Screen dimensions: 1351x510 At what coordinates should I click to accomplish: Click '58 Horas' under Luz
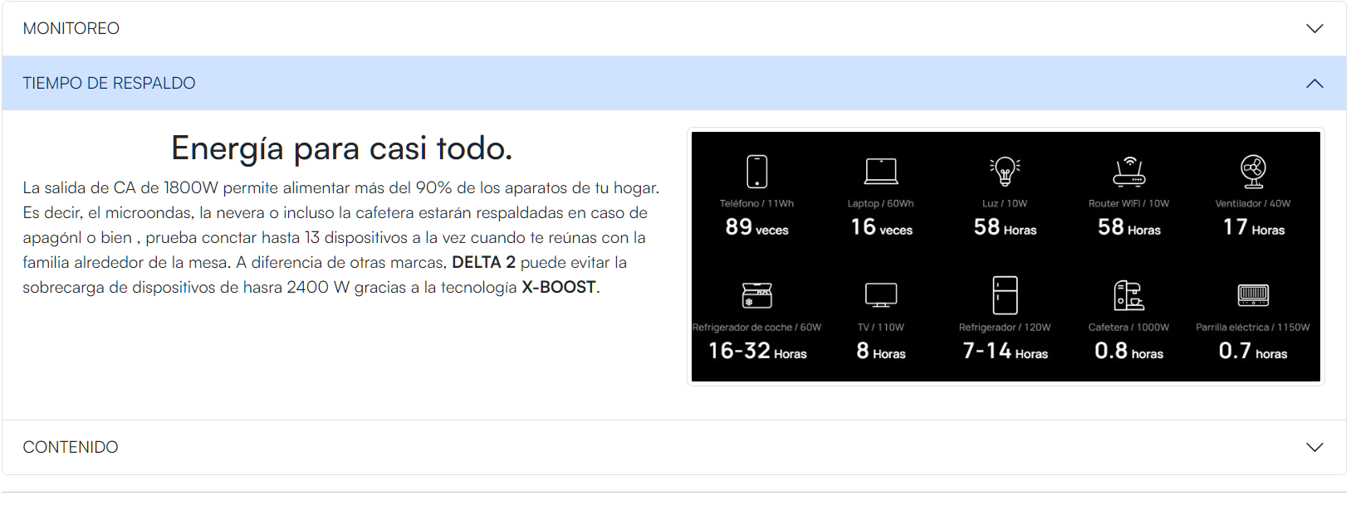1005,227
